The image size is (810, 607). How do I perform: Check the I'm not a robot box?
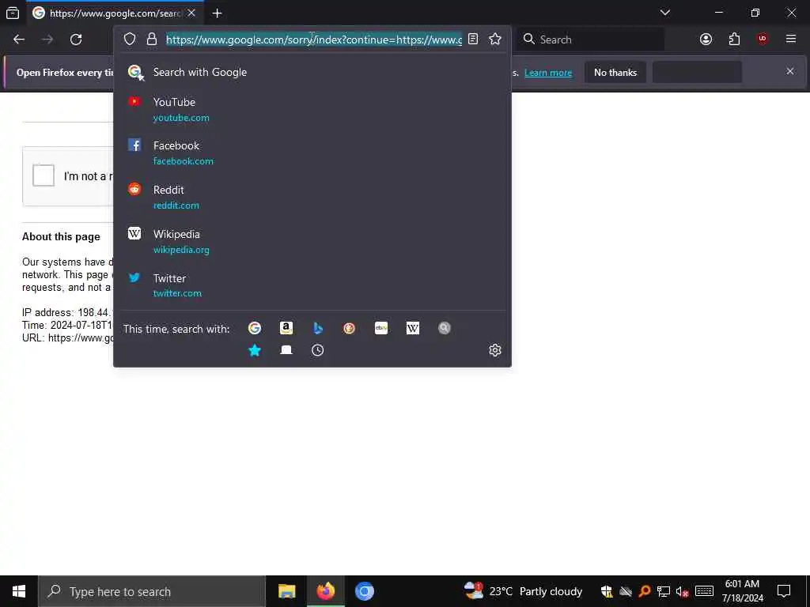tap(44, 175)
